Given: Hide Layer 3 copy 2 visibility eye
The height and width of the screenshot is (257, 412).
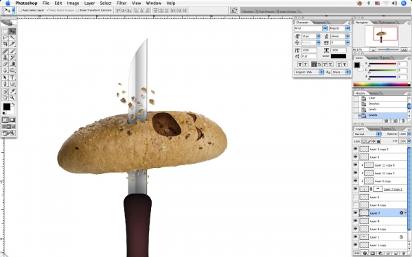Looking at the screenshot, I should pos(356,149).
